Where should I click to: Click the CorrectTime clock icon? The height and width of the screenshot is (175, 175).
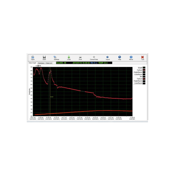tap(94, 57)
